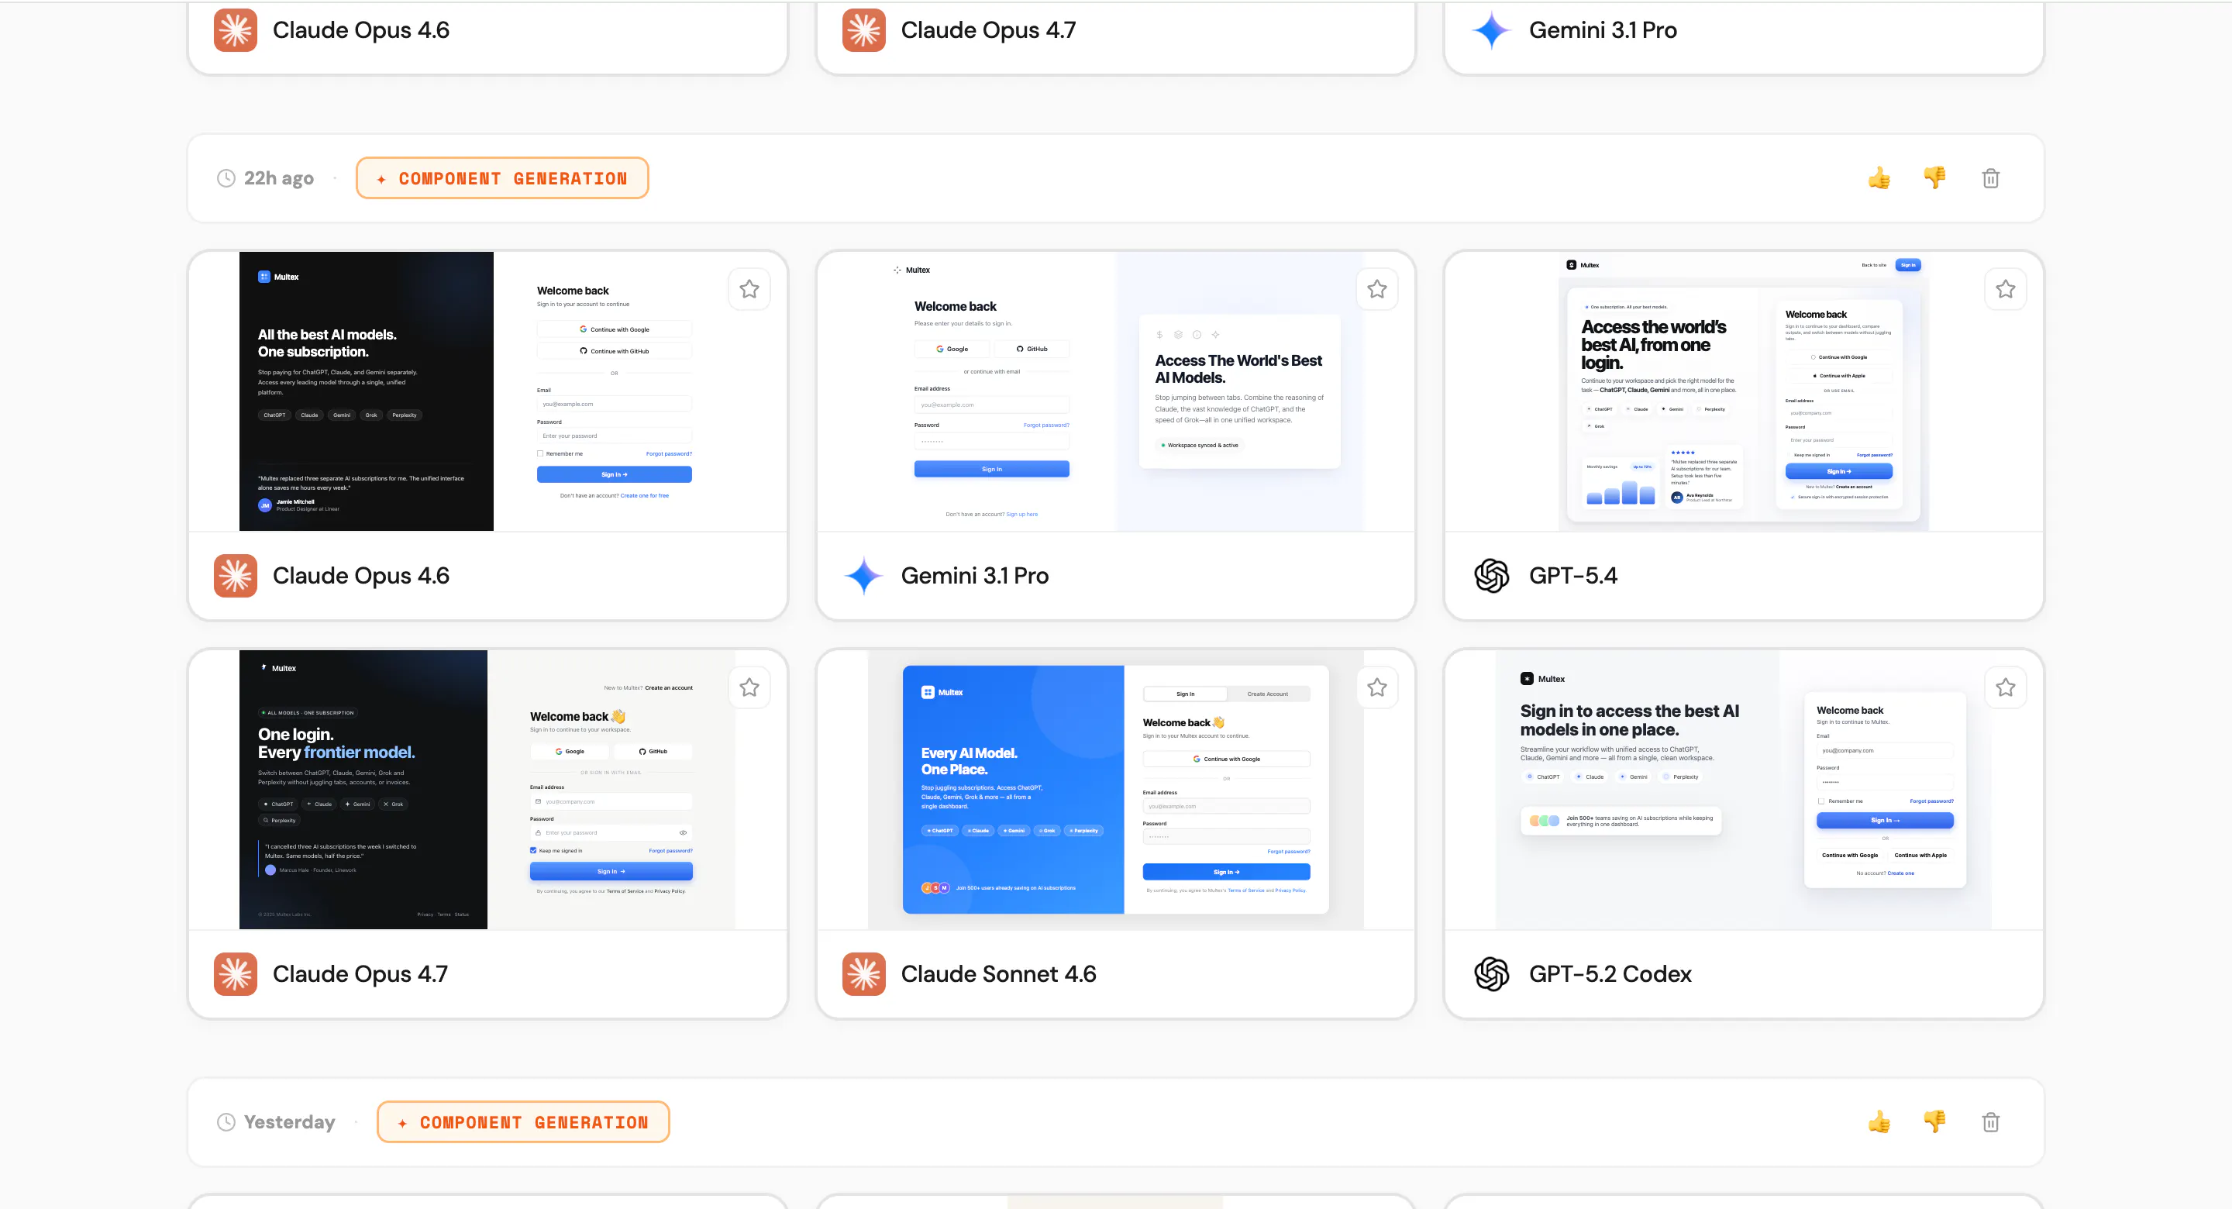The width and height of the screenshot is (2232, 1209).
Task: Click the '22h ago' timestamp text
Action: pyautogui.click(x=279, y=178)
